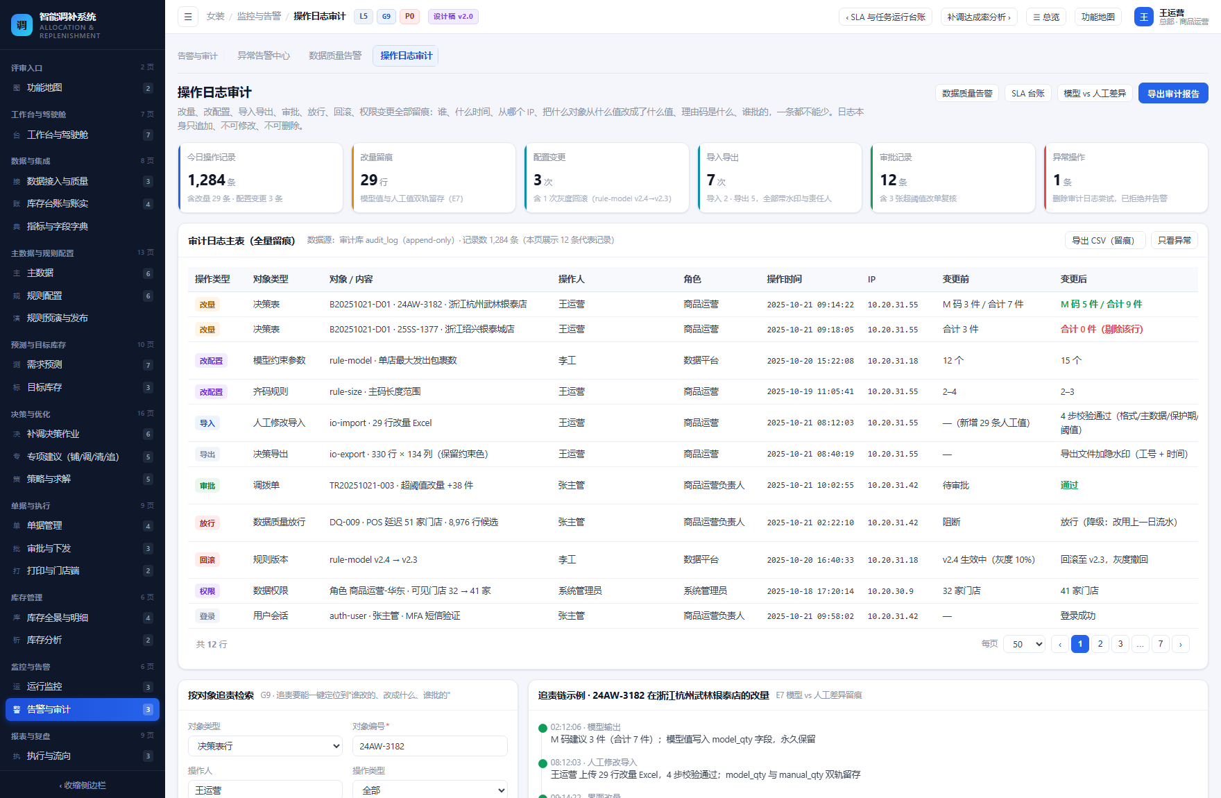Click the 回滚 tag in the audit table

(x=207, y=560)
